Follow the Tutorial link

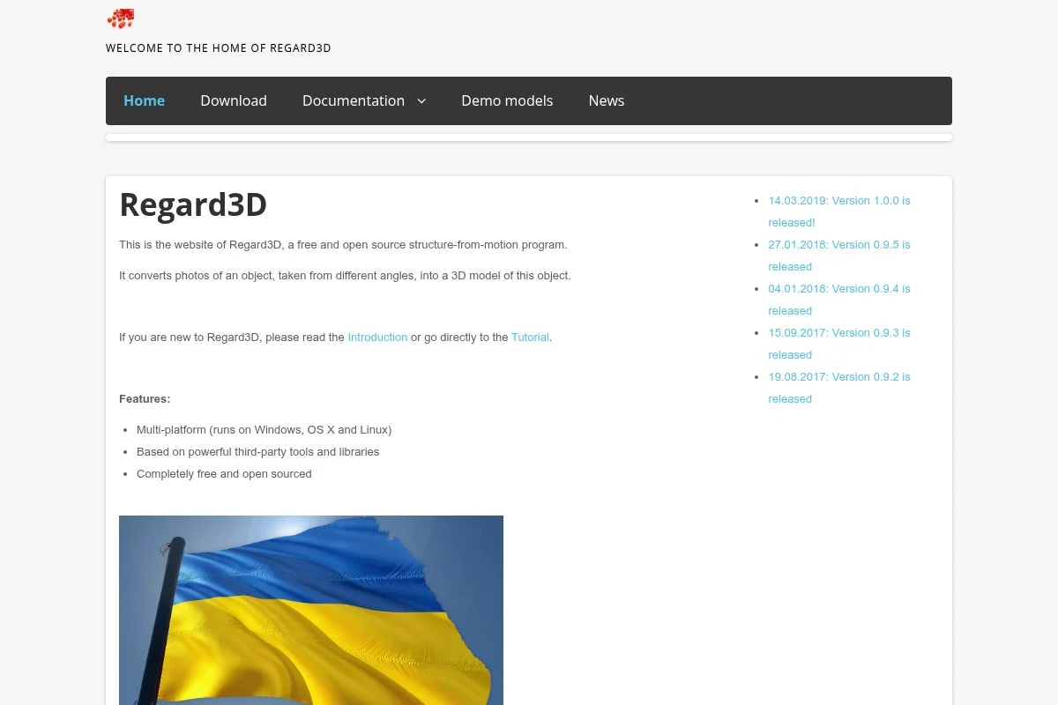point(530,338)
